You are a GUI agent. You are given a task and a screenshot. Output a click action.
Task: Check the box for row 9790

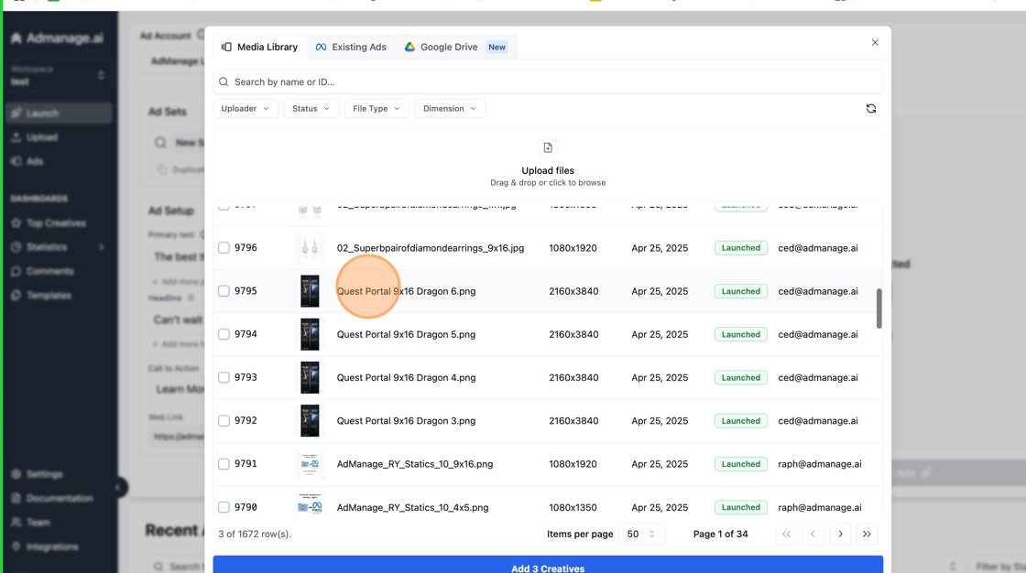(x=224, y=507)
